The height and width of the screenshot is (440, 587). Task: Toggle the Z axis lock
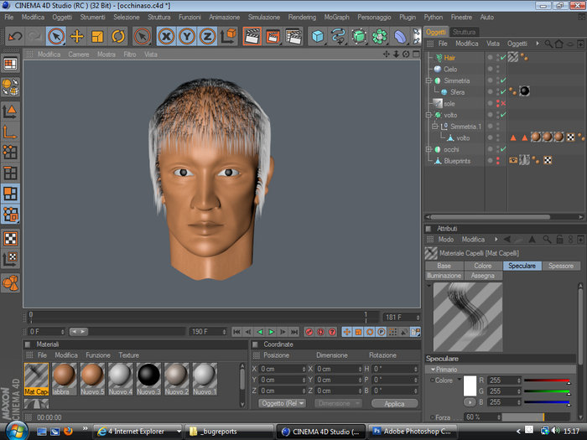pos(207,36)
